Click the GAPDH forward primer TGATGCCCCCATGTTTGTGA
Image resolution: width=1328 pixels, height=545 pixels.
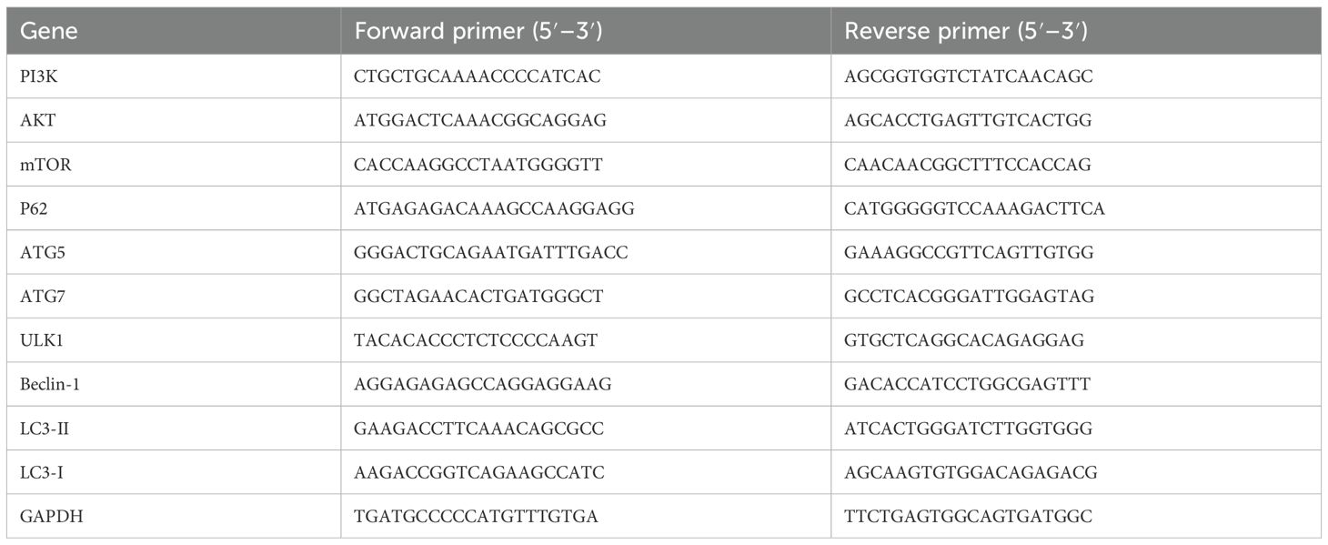pyautogui.click(x=477, y=516)
